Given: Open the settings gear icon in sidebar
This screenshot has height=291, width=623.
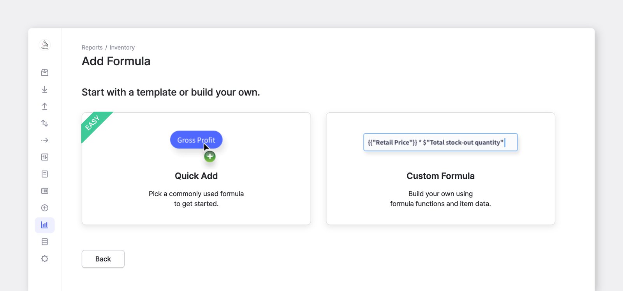Looking at the screenshot, I should pos(45,259).
